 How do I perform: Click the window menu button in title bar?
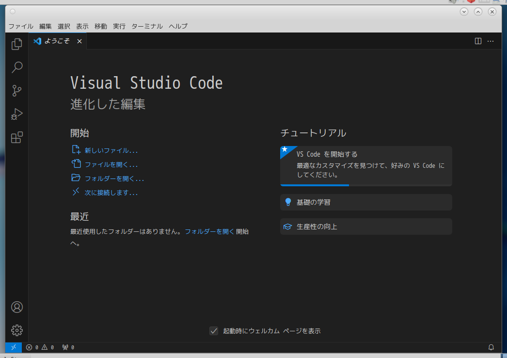coord(13,12)
